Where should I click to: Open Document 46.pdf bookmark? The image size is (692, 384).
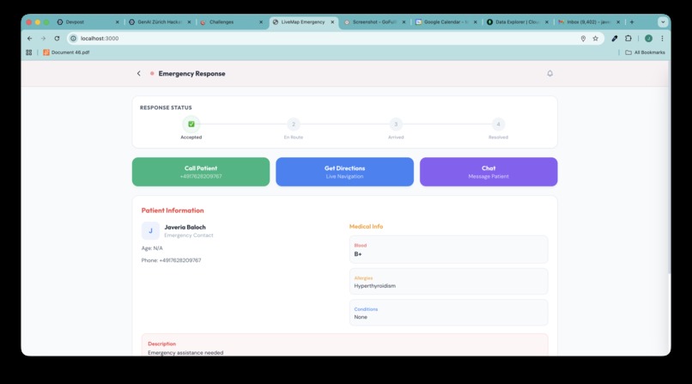tap(66, 52)
